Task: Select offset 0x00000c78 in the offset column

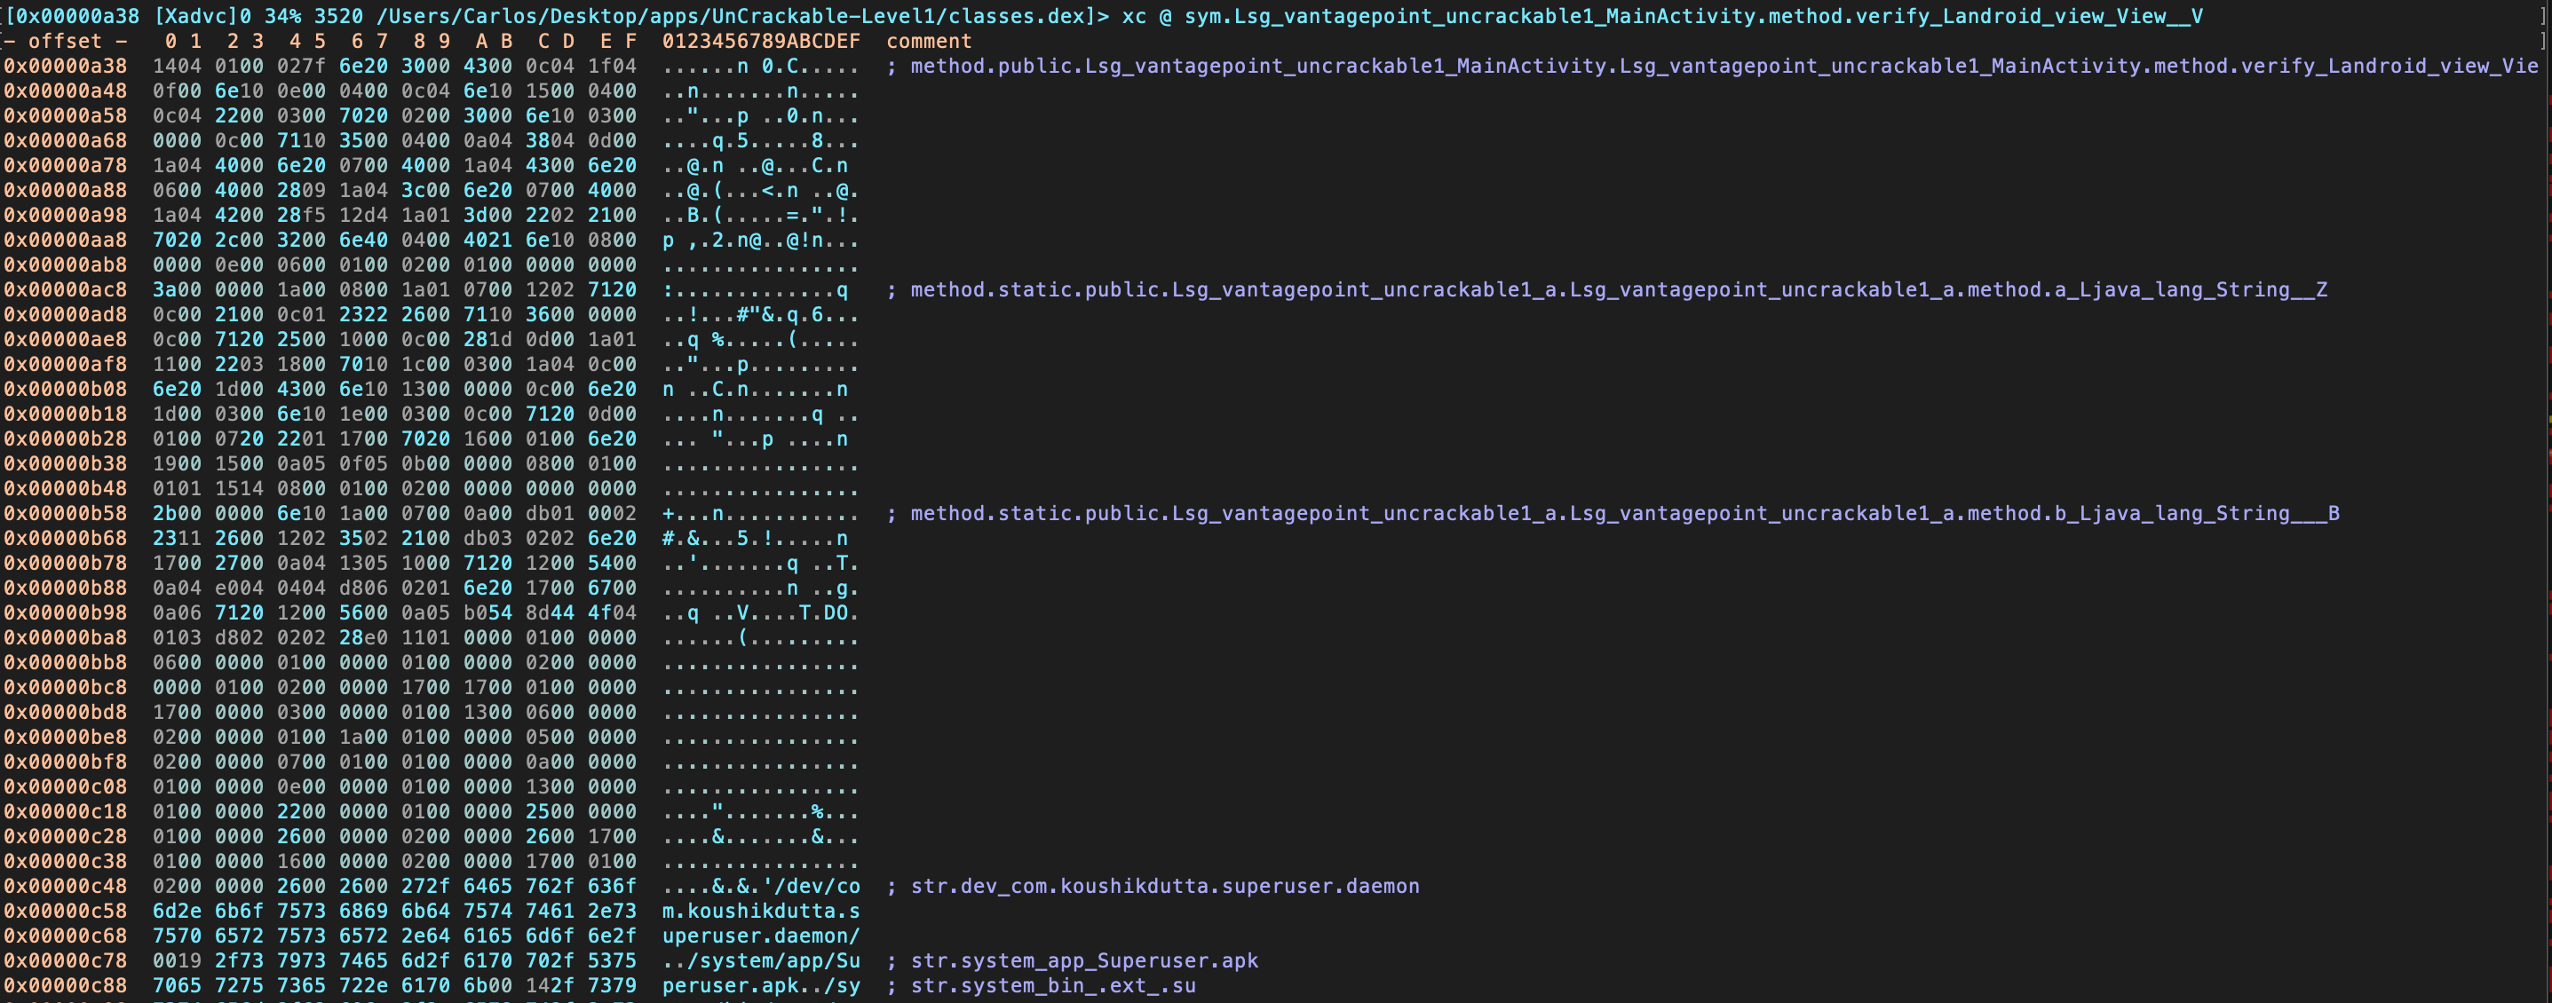Action: tap(66, 960)
